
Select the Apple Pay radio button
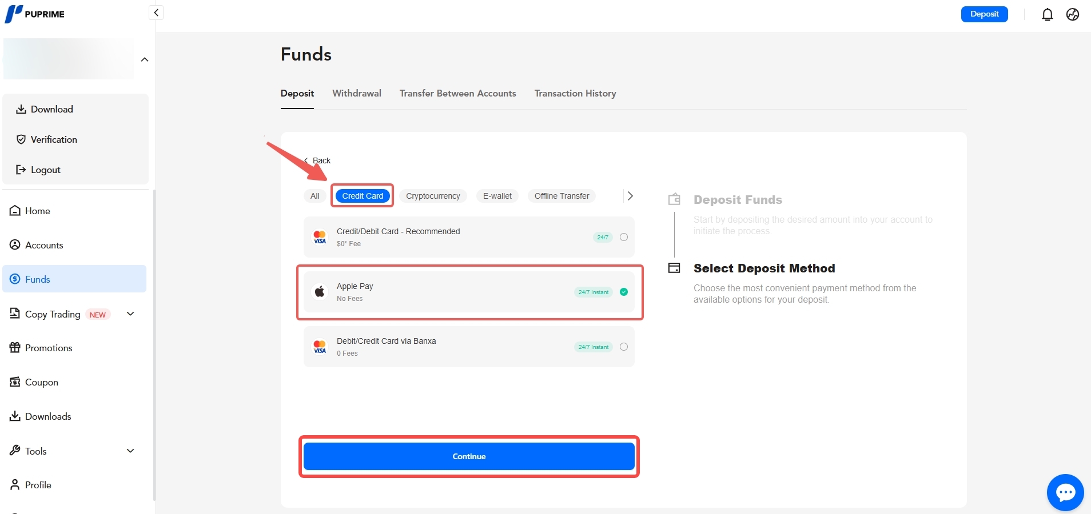pos(623,292)
